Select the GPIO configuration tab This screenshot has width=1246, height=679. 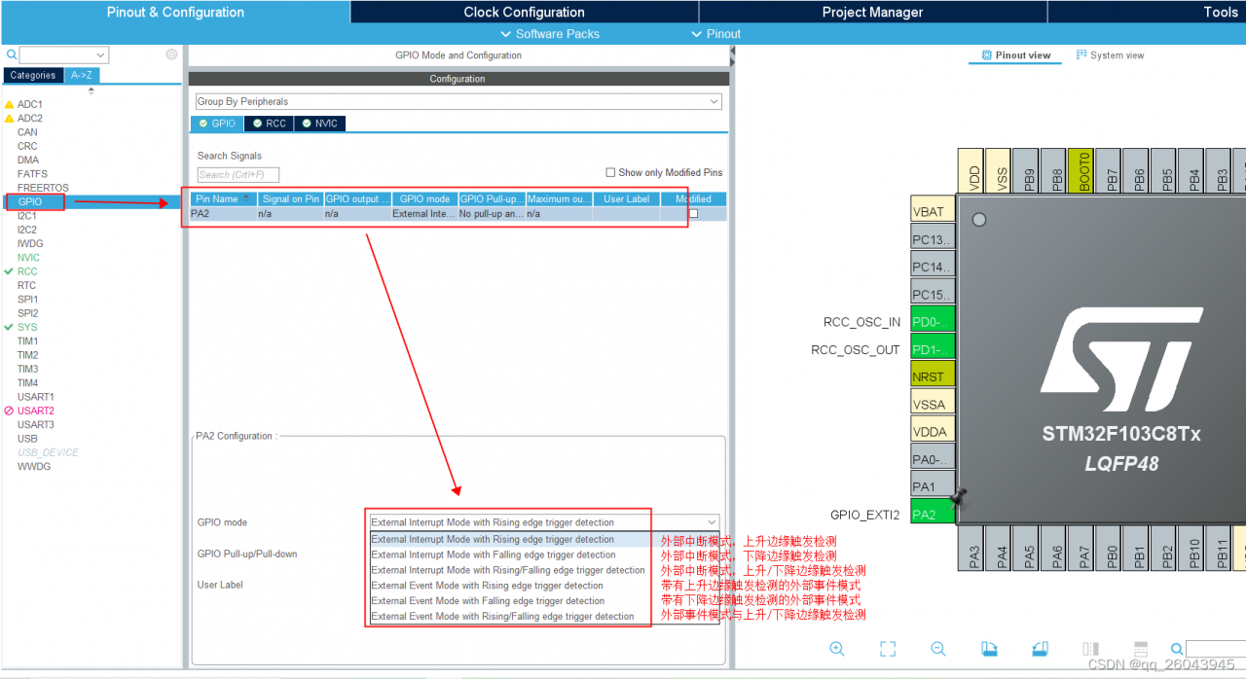click(x=217, y=124)
